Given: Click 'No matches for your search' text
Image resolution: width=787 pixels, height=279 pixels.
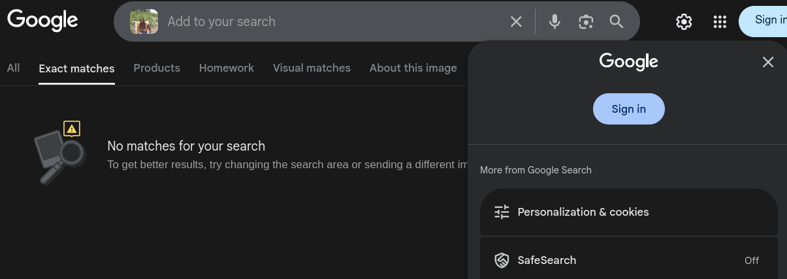Looking at the screenshot, I should click(x=186, y=146).
